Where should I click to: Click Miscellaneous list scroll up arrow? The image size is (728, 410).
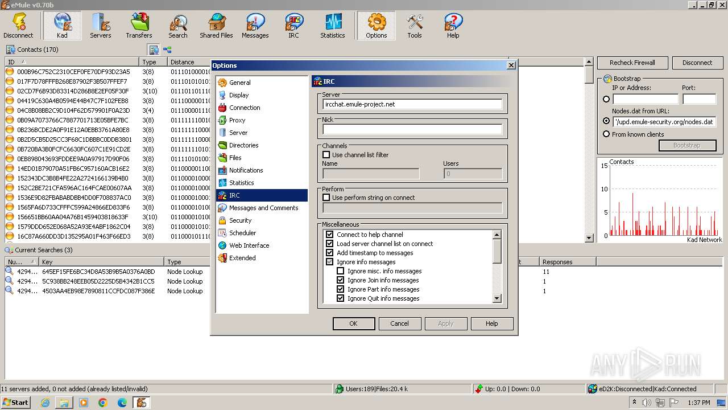coord(497,235)
